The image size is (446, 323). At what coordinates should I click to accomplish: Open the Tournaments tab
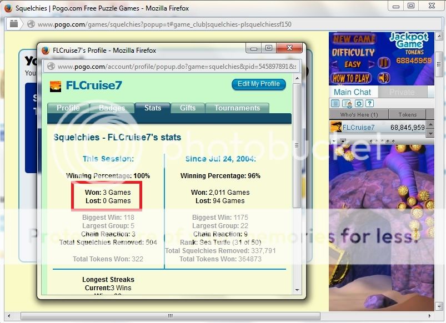pos(237,108)
